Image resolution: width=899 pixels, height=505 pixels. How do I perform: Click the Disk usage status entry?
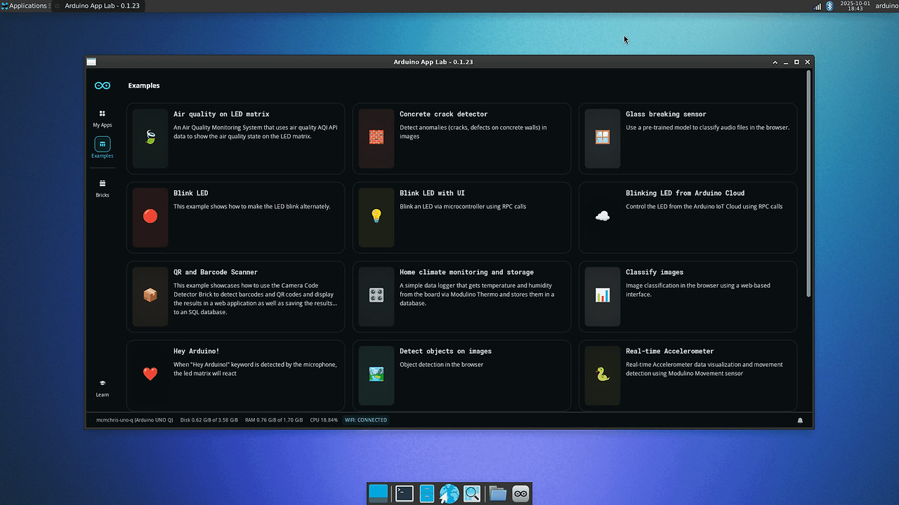(209, 420)
